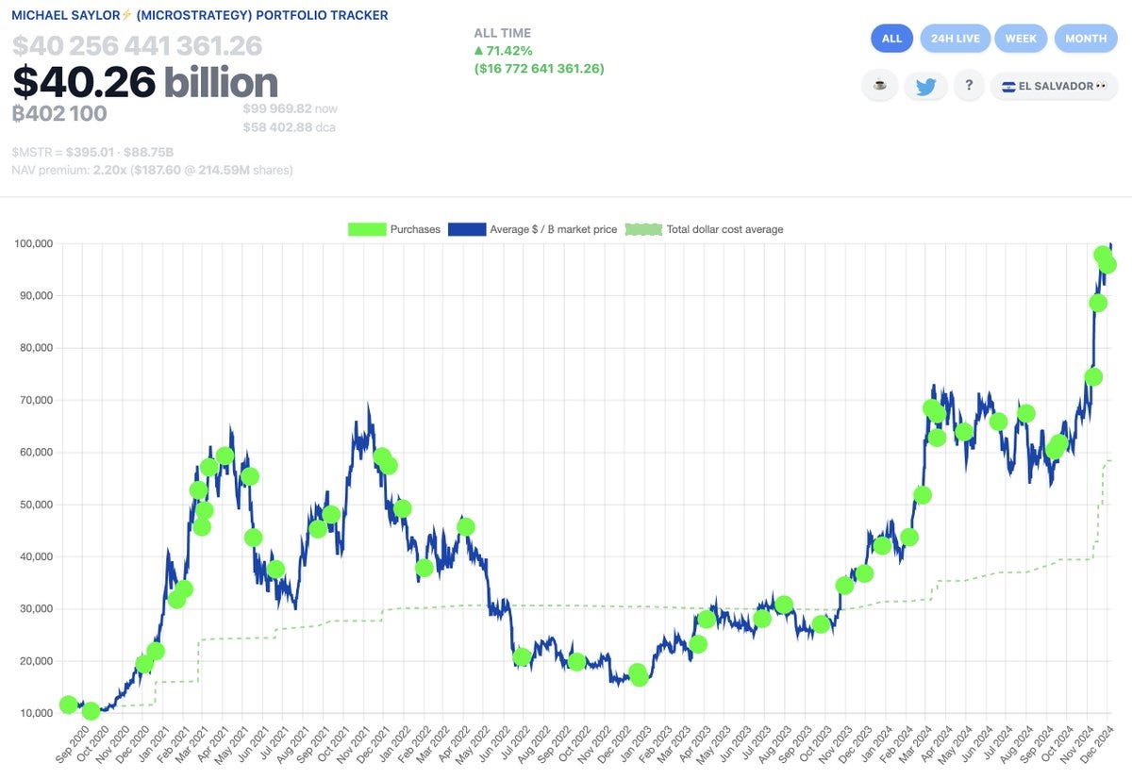Click the first purchase marker near Sep 2020
Image resolution: width=1132 pixels, height=779 pixels.
pos(66,704)
